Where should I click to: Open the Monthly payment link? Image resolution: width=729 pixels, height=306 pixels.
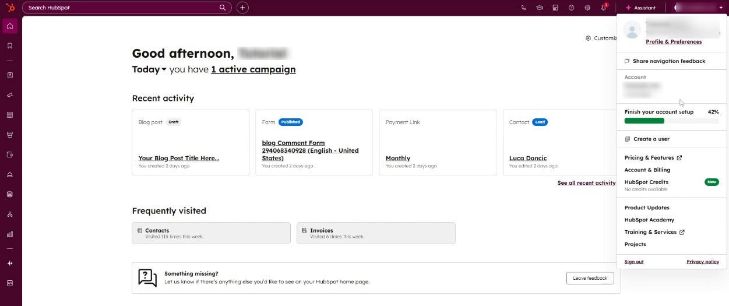pyautogui.click(x=398, y=159)
